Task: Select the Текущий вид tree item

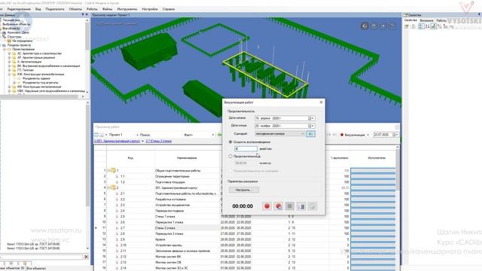Action: click(x=11, y=20)
